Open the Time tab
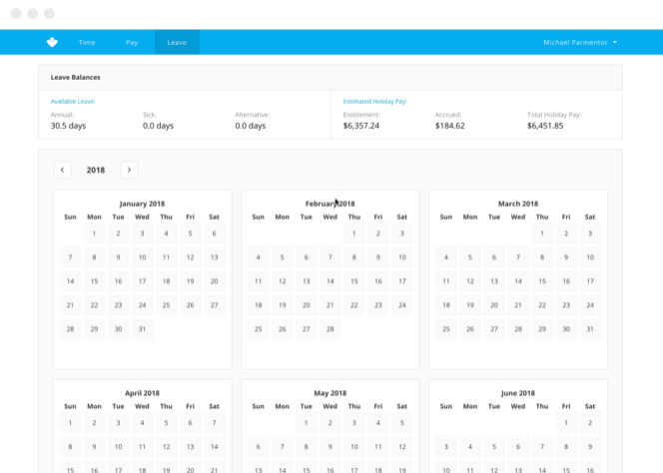Viewport: 663px width, 473px height. (x=87, y=42)
